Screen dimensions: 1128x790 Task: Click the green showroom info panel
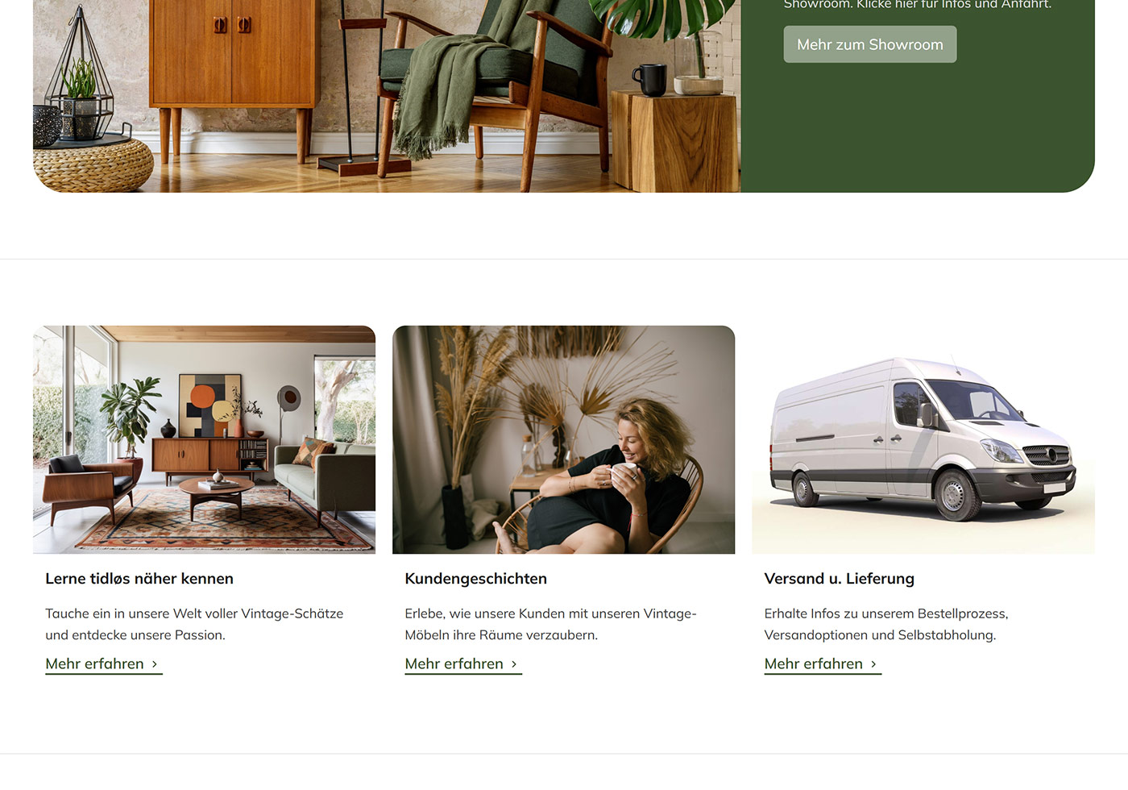click(x=918, y=96)
